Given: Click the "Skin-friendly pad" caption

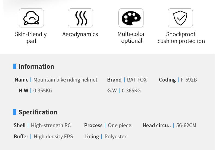Looking at the screenshot, I should coord(31,37).
